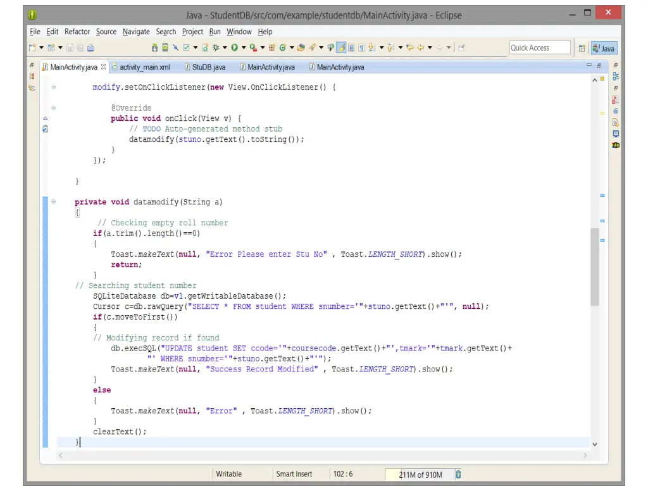Viewport: 648px width, 486px height.
Task: Click the Back navigation arrow icon
Action: click(x=421, y=48)
